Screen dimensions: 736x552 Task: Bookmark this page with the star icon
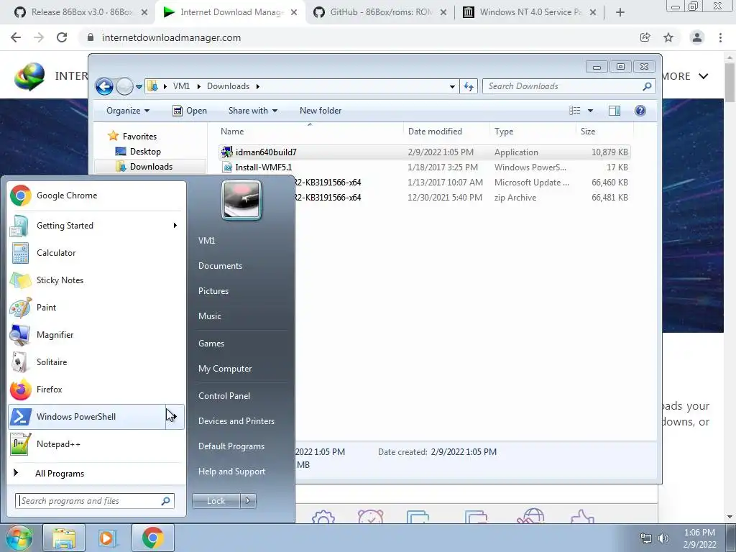[668, 37]
